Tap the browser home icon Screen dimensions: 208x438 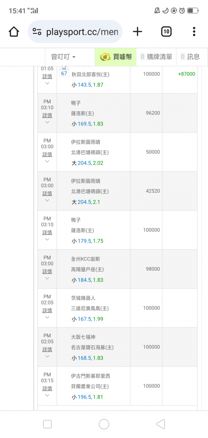(14, 32)
